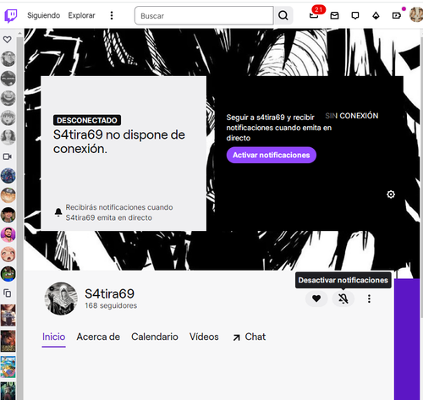423x400 pixels.
Task: Open the player settings gear icon
Action: (x=391, y=195)
